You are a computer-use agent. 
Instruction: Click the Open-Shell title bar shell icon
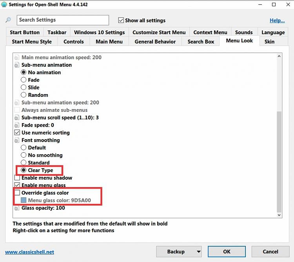[x=4, y=4]
